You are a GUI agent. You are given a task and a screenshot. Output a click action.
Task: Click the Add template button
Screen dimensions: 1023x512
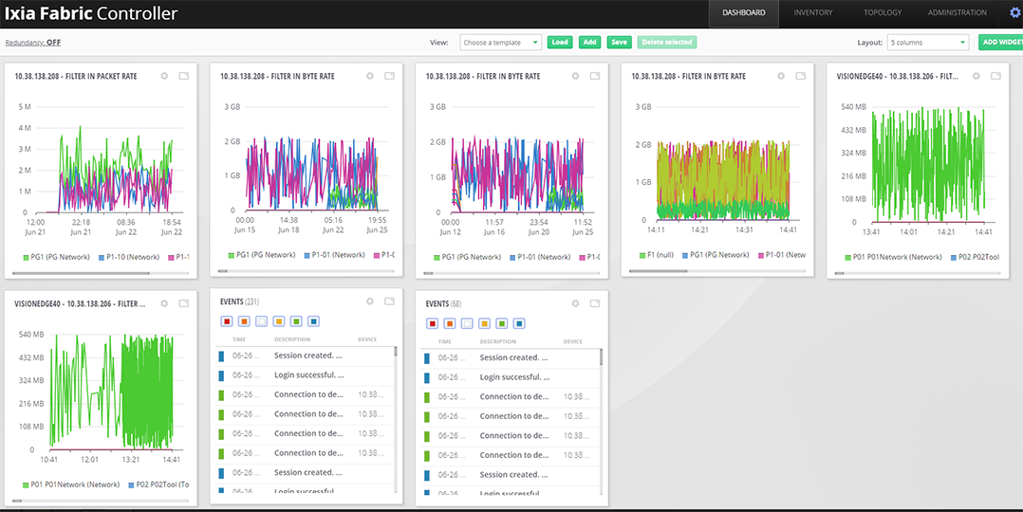590,43
